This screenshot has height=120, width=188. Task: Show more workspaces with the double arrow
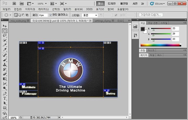click(143, 4)
